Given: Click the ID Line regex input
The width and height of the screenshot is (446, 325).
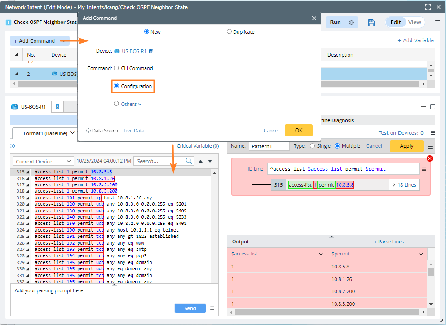Looking at the screenshot, I should (343, 169).
